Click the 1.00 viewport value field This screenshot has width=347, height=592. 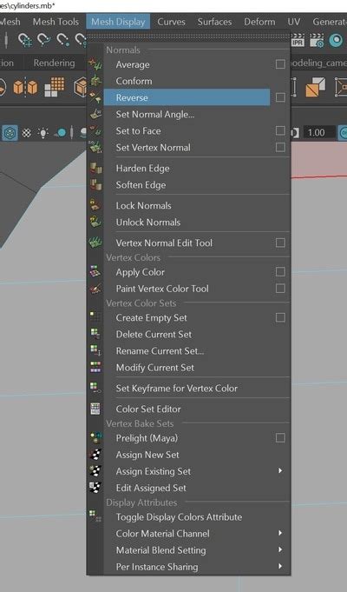pos(318,132)
